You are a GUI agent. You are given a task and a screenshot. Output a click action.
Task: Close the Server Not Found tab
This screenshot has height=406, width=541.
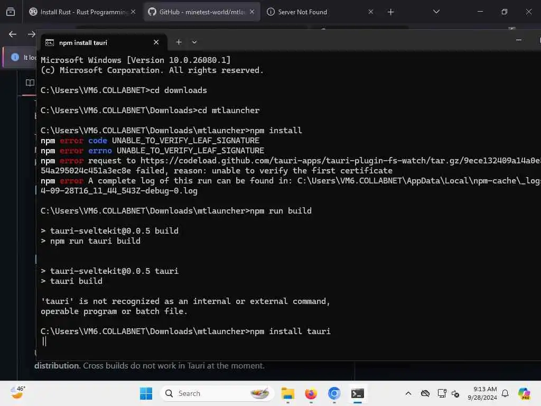tap(370, 12)
